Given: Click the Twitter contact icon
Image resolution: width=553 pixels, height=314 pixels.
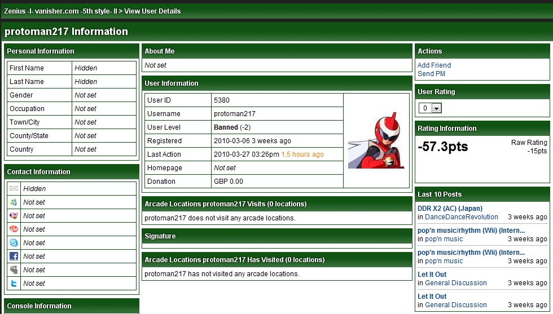Looking at the screenshot, I should 14,284.
